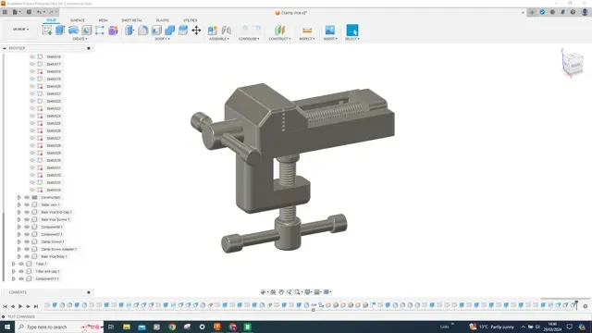Switch to the Mesh tab

tap(103, 20)
